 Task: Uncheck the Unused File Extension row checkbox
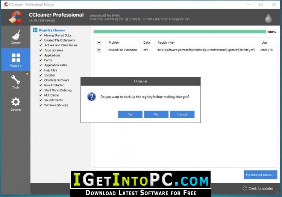coord(99,50)
